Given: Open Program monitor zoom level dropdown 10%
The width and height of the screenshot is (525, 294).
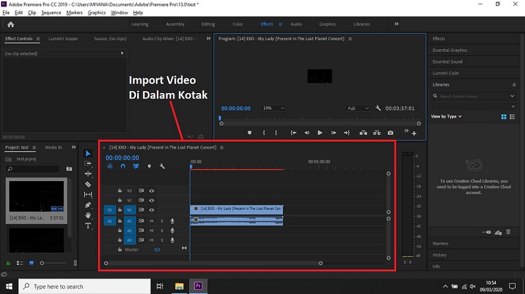Looking at the screenshot, I should 273,108.
